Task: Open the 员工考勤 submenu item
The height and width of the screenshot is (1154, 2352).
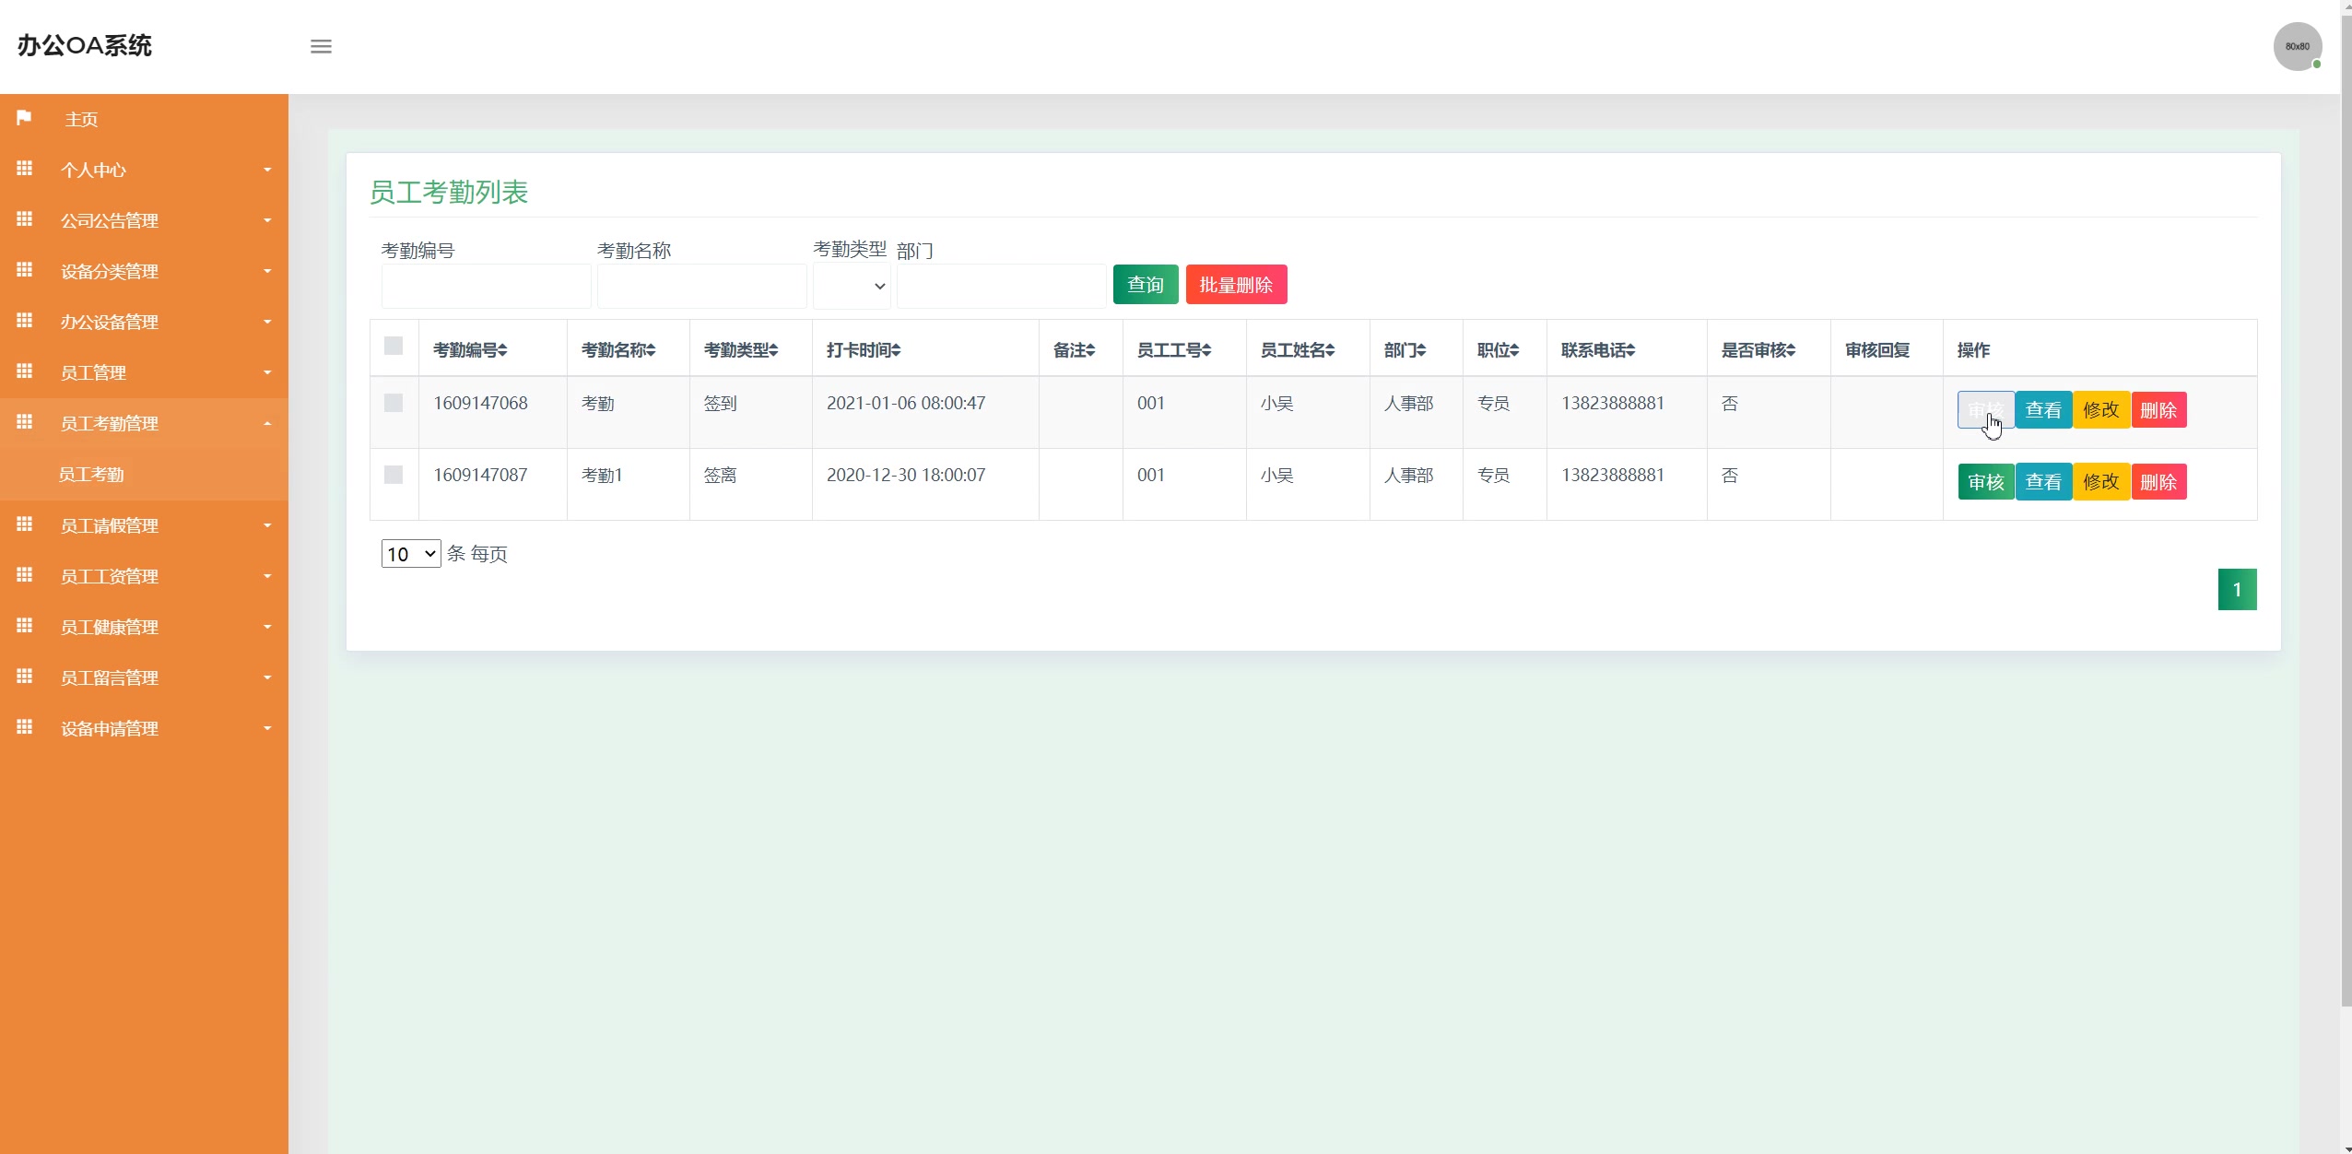Action: pyautogui.click(x=91, y=475)
